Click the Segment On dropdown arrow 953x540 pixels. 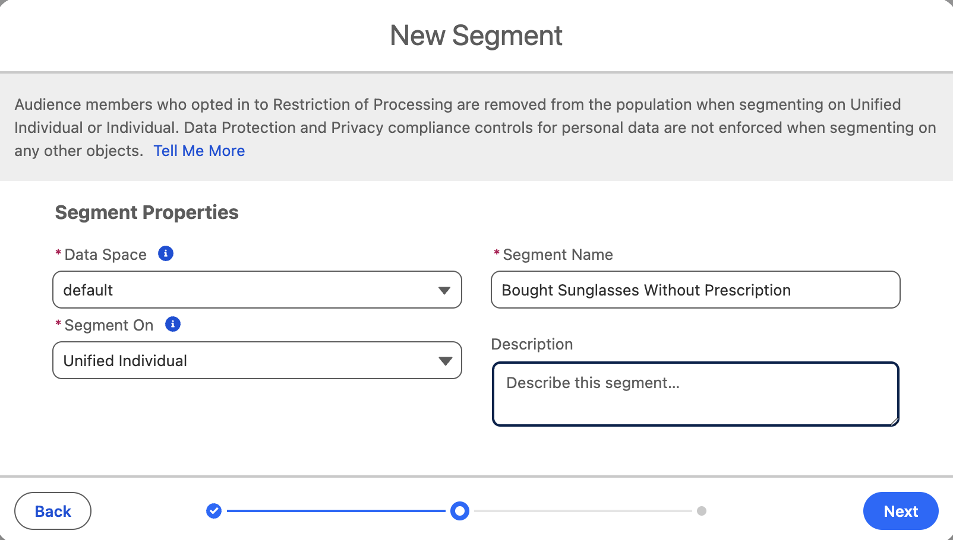[x=445, y=361]
